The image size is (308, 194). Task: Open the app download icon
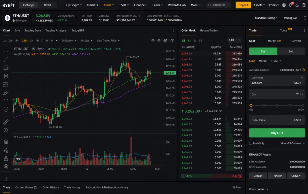(x=297, y=5)
